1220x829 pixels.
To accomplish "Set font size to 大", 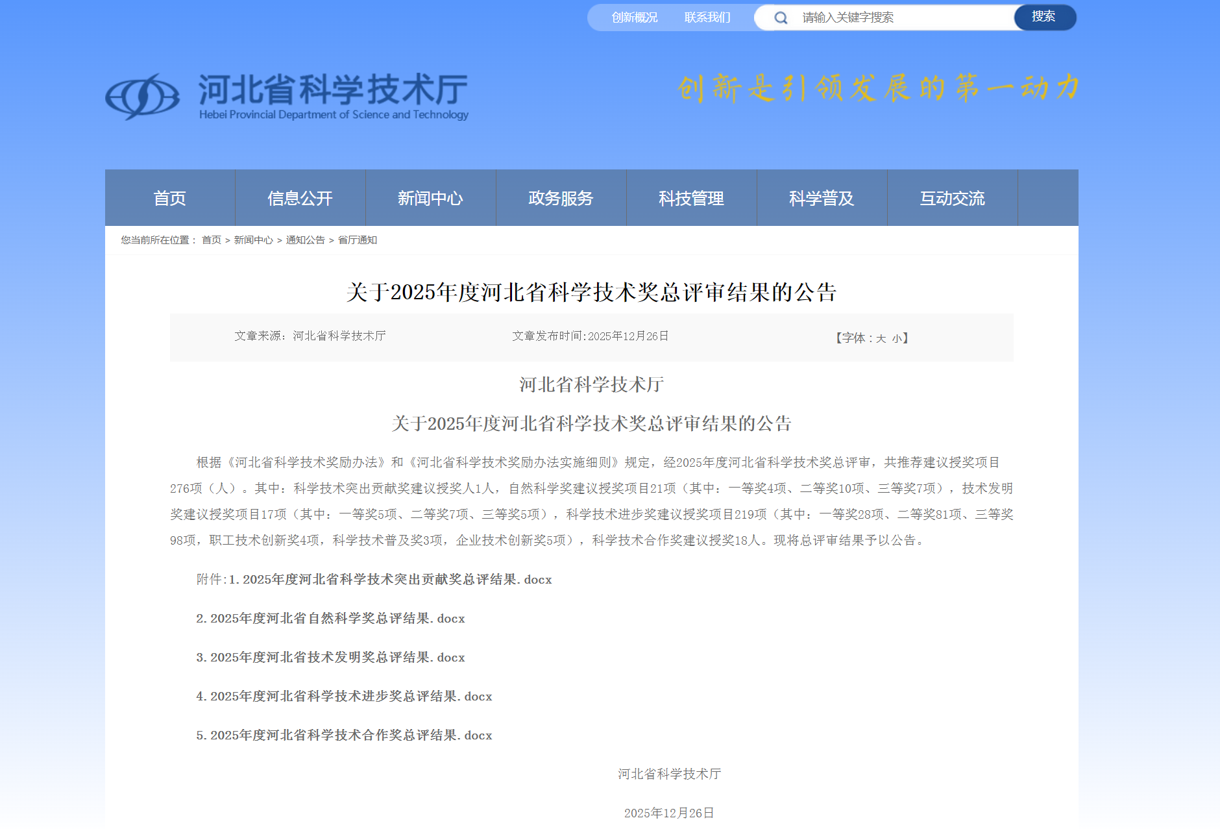I will (x=881, y=338).
